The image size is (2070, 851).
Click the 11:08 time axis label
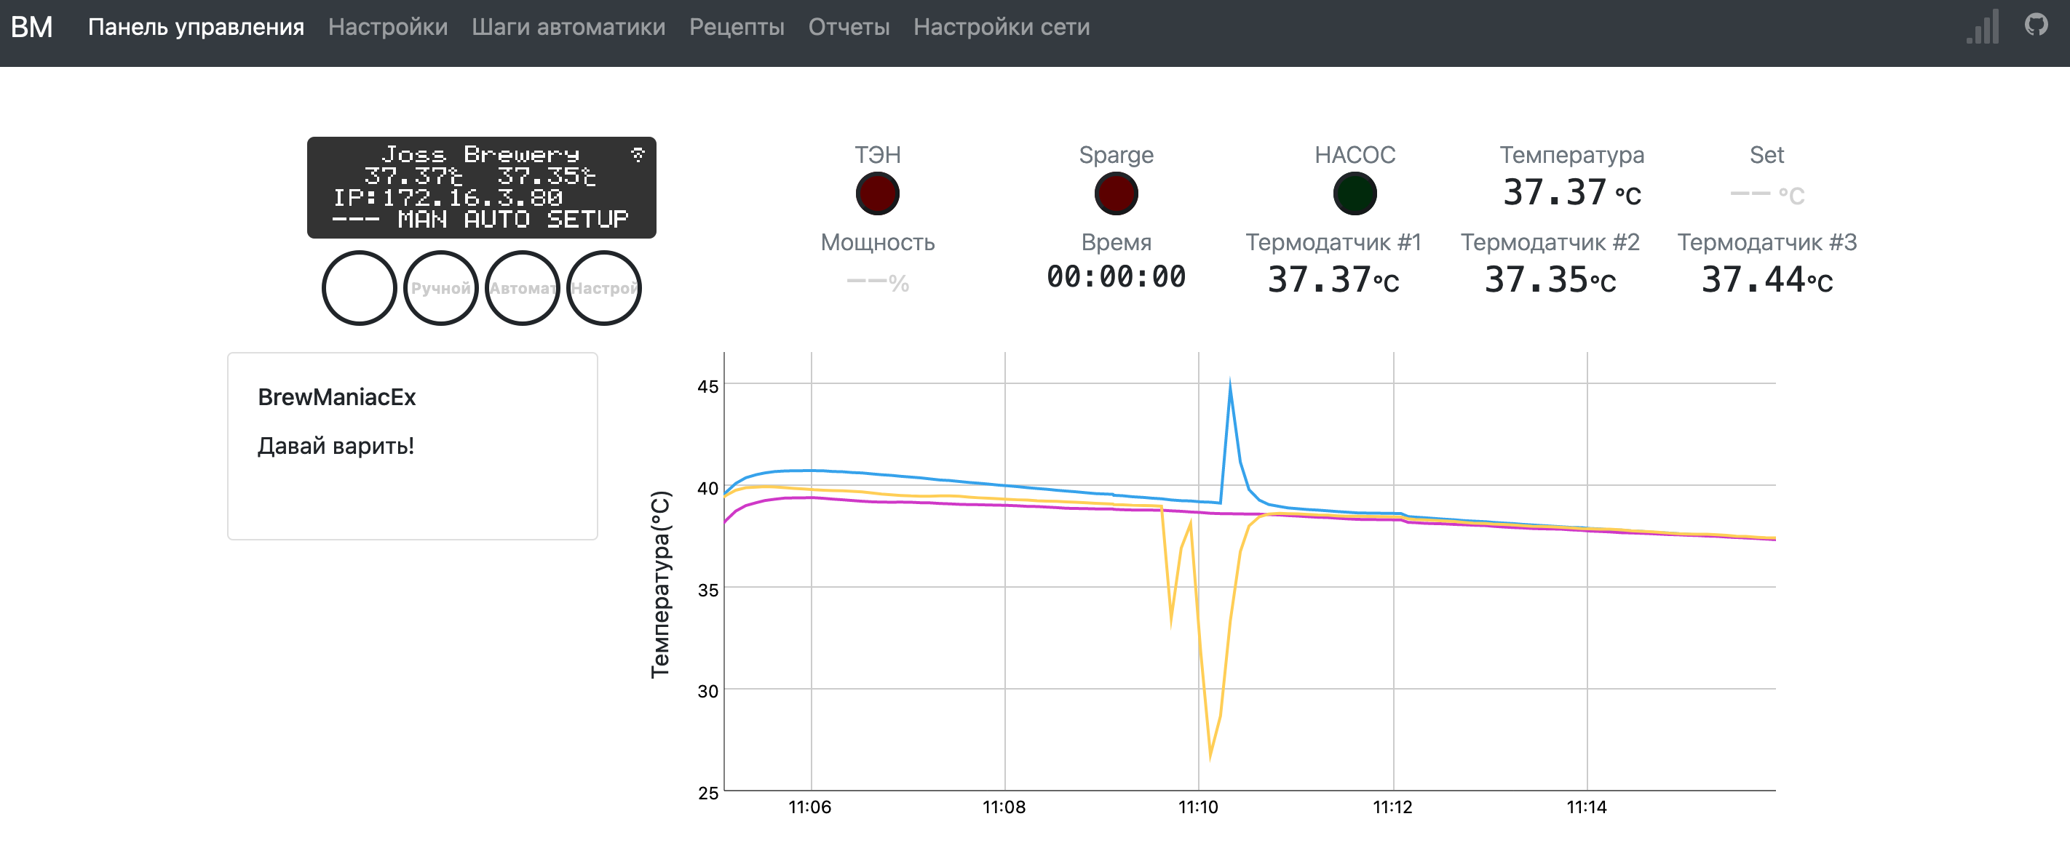point(1004,807)
